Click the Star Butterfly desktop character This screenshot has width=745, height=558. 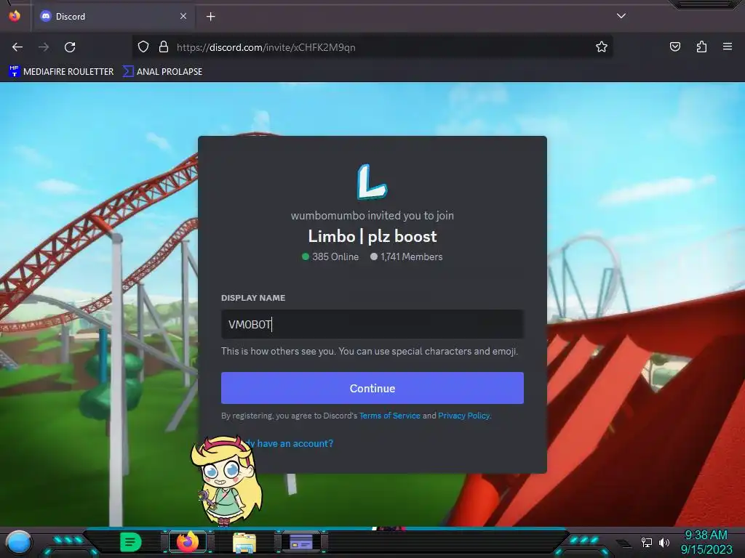coord(226,481)
